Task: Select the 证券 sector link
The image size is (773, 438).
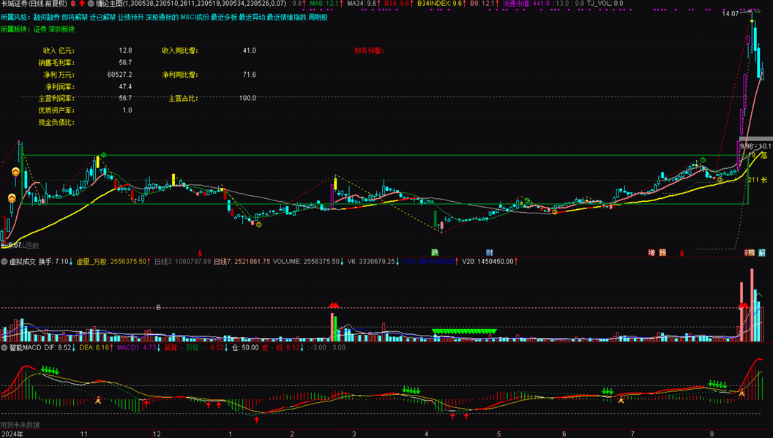Action: tap(40, 29)
